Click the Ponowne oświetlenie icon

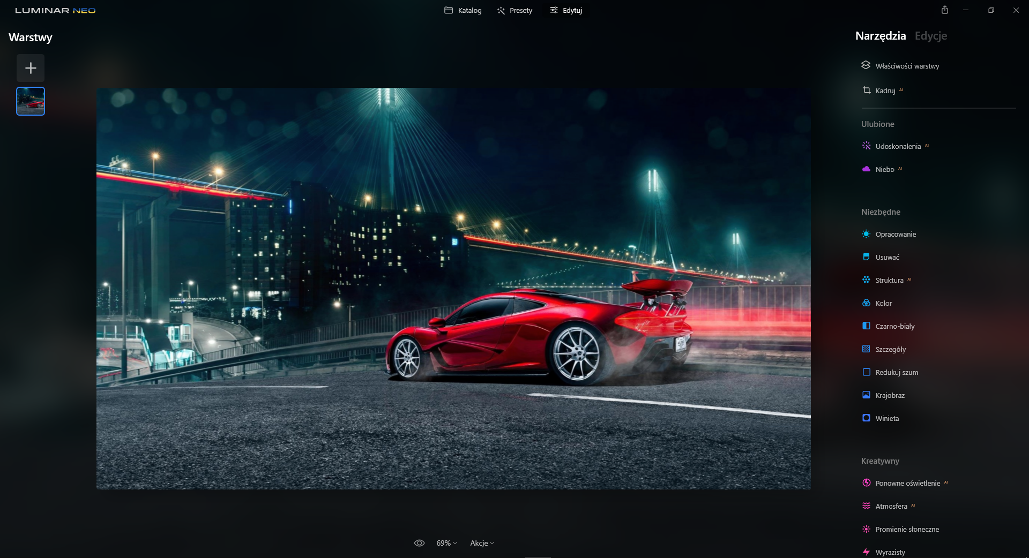[x=866, y=482]
